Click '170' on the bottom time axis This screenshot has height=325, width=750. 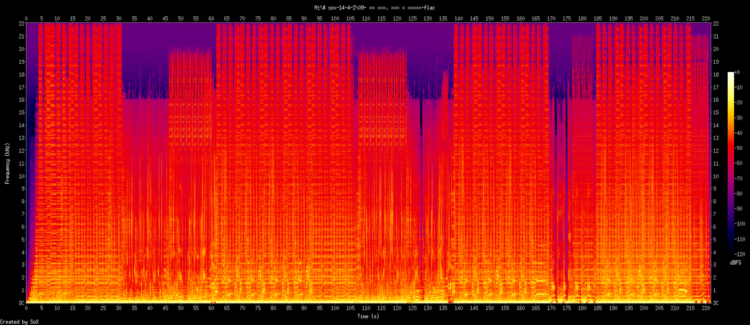(551, 309)
